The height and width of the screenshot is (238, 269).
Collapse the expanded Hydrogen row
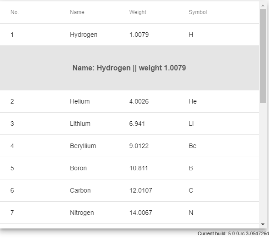(x=130, y=35)
